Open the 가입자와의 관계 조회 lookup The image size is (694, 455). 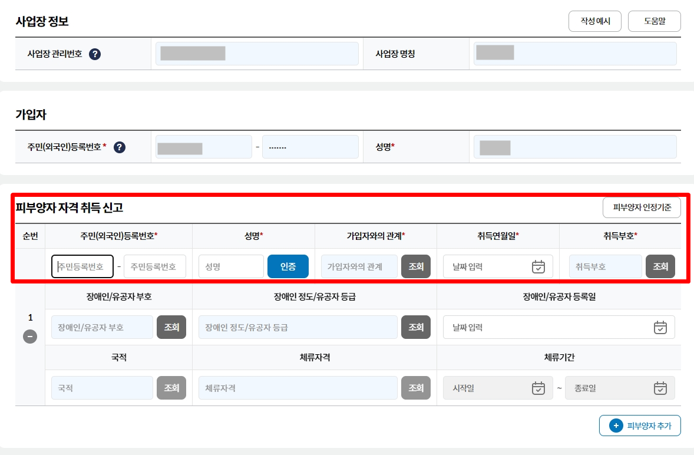tap(416, 266)
